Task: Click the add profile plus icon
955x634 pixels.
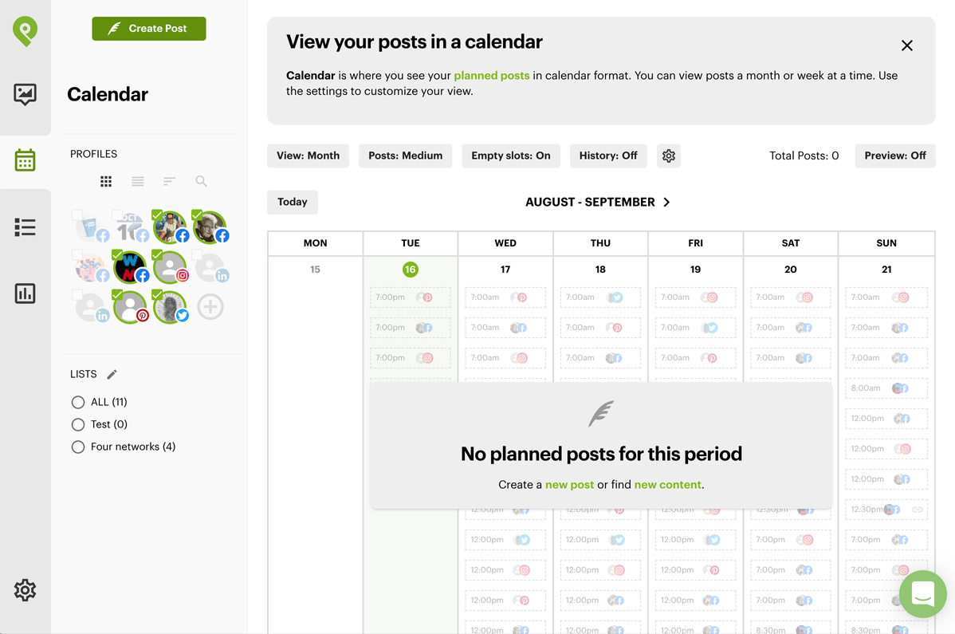Action: coord(210,306)
